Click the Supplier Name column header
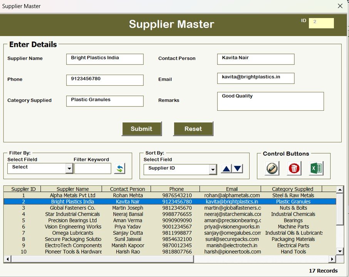The height and width of the screenshot is (277, 349). coord(72,189)
